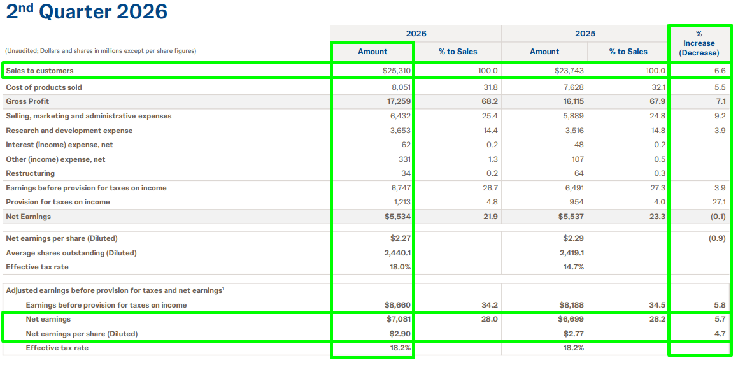Select the $8,660 adjusted pre-tax earnings
This screenshot has height=365, width=745.
(398, 305)
